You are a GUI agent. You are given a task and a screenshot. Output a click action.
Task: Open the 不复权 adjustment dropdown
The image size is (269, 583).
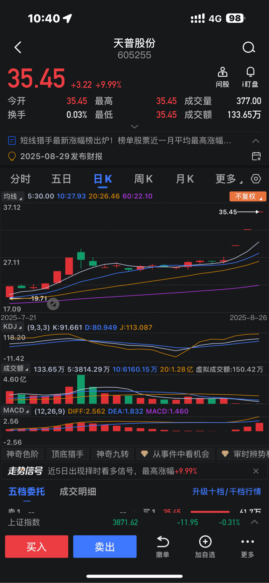click(248, 196)
